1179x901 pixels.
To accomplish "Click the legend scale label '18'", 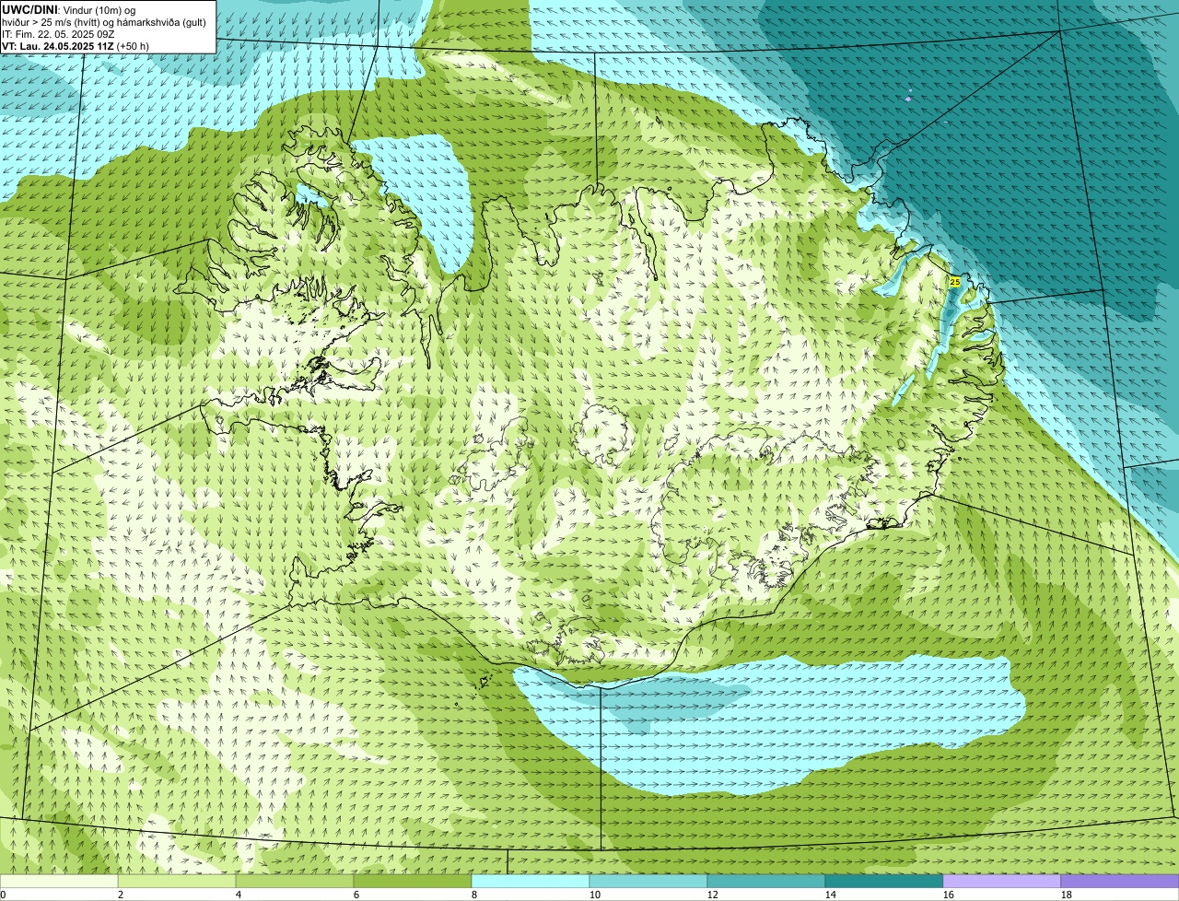I will (1067, 895).
